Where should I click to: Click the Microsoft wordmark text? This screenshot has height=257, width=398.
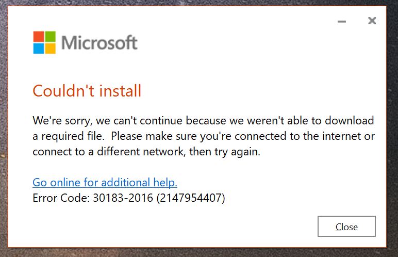[x=100, y=43]
